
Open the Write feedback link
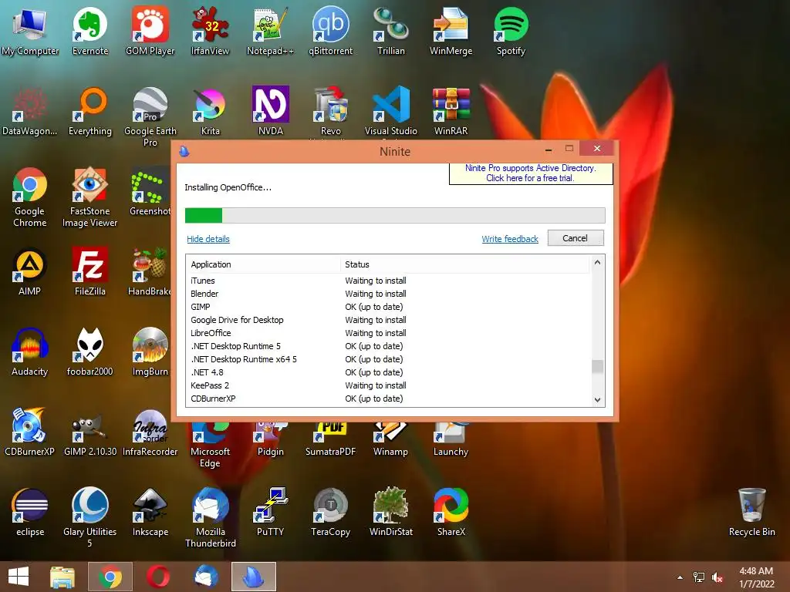pyautogui.click(x=510, y=239)
